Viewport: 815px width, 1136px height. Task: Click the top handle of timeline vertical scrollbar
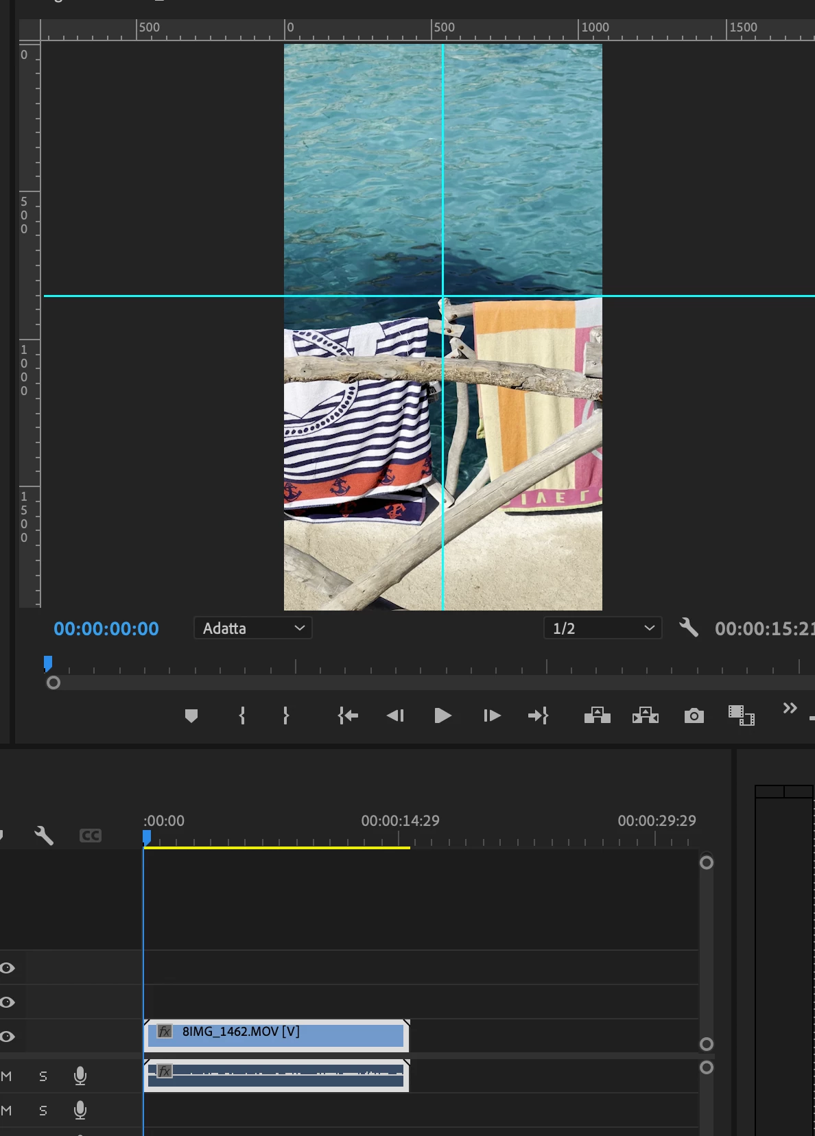[707, 863]
